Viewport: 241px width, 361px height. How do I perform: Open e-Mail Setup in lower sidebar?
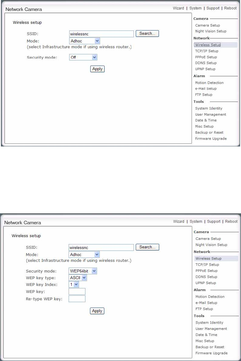pyautogui.click(x=206, y=303)
